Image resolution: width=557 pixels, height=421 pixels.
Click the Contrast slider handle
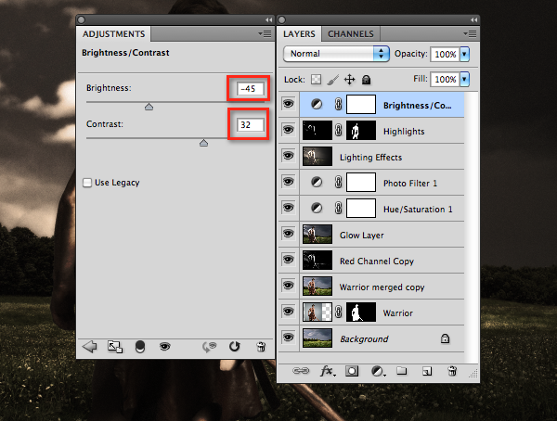point(203,143)
